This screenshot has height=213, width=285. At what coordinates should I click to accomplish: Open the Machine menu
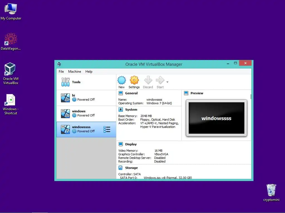click(x=75, y=72)
